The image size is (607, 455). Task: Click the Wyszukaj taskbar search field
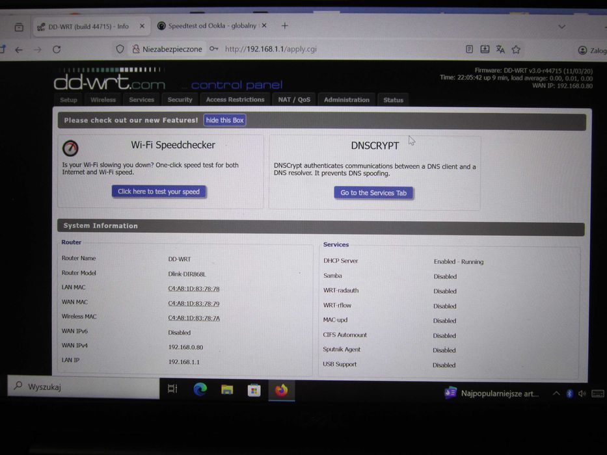[x=83, y=387]
